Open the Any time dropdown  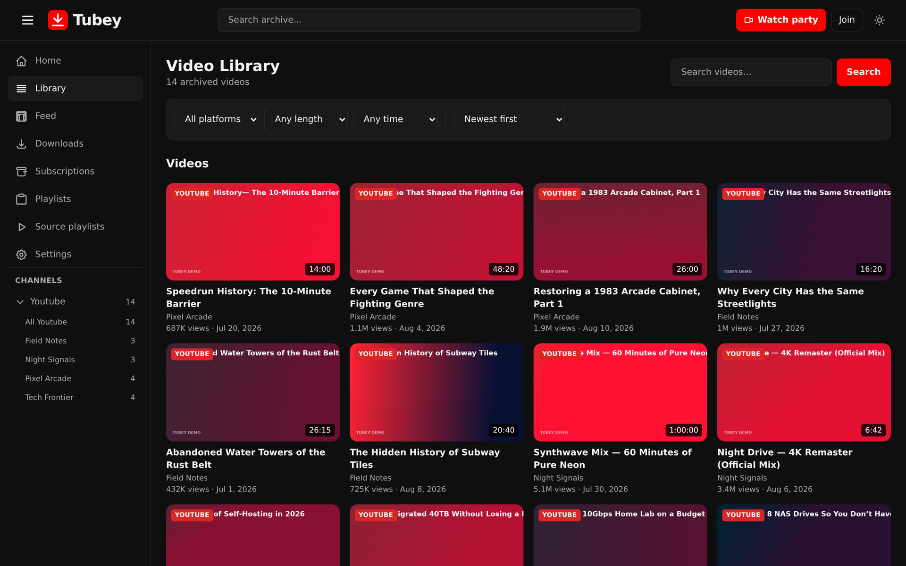point(395,119)
